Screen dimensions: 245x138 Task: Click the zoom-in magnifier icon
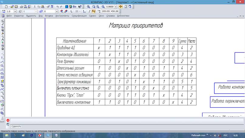pos(88,6)
